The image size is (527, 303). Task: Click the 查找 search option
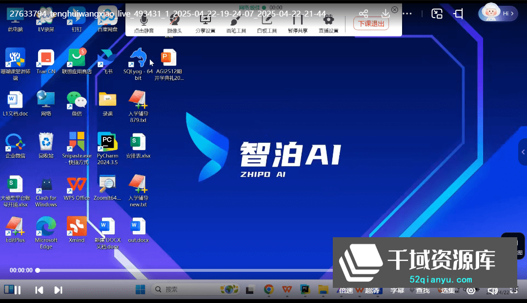[x=423, y=290]
